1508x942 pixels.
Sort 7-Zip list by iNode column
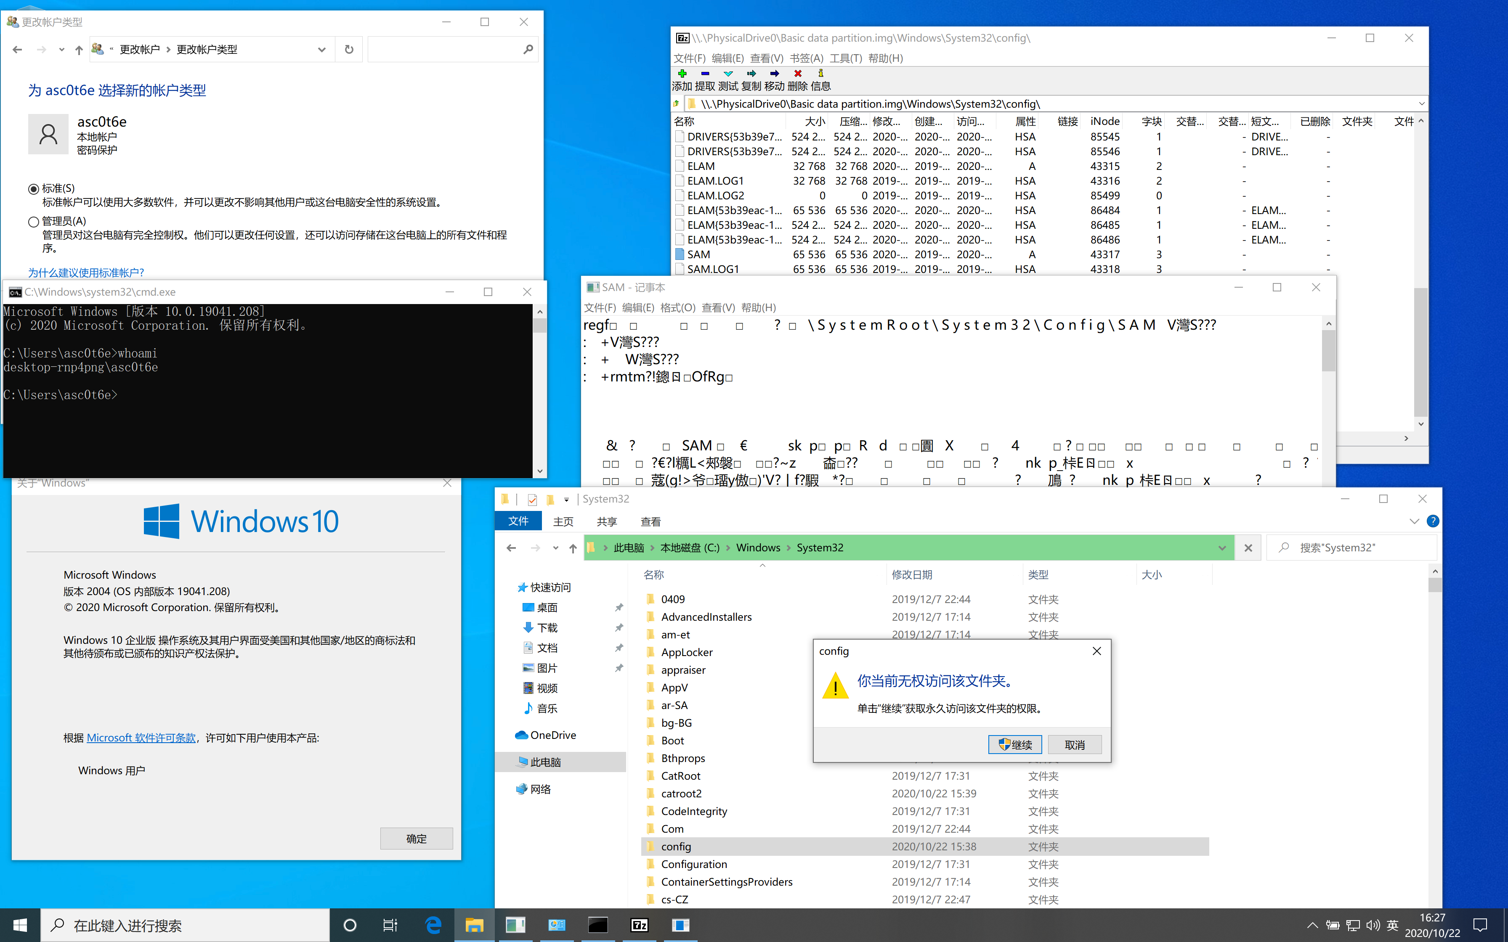tap(1104, 122)
